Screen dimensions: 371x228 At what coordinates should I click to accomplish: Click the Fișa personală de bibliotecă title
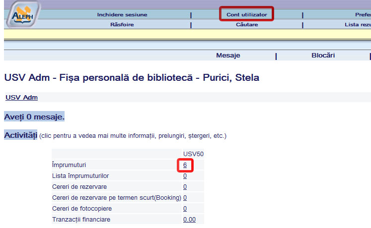click(x=131, y=78)
